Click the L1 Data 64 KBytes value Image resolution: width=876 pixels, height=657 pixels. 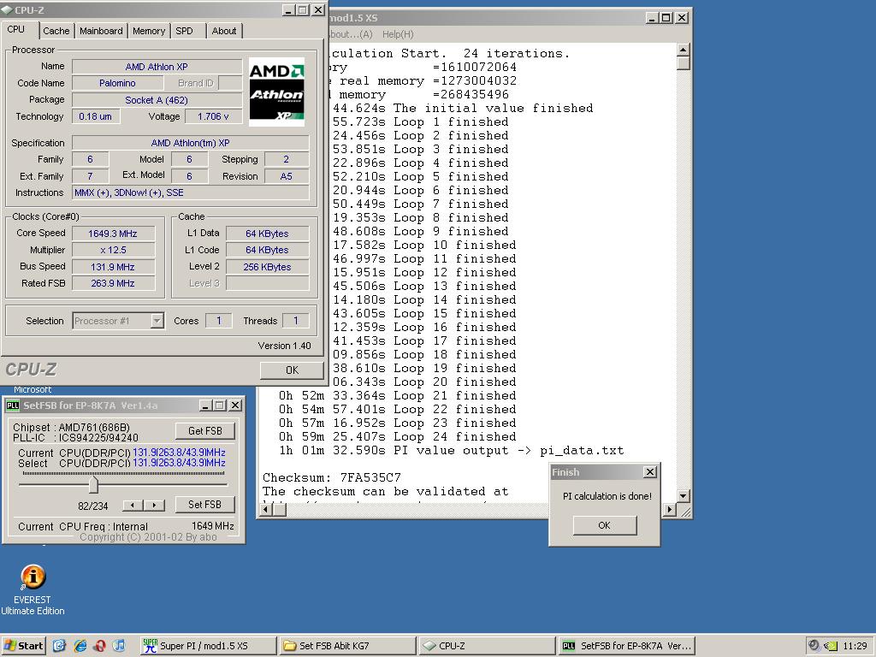click(267, 234)
